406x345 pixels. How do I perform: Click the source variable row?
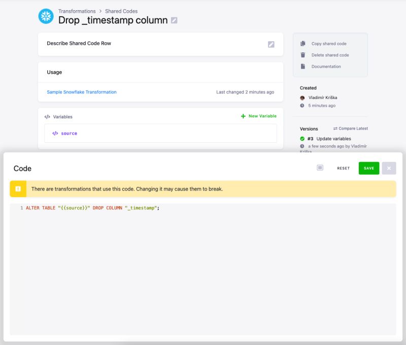(x=160, y=133)
